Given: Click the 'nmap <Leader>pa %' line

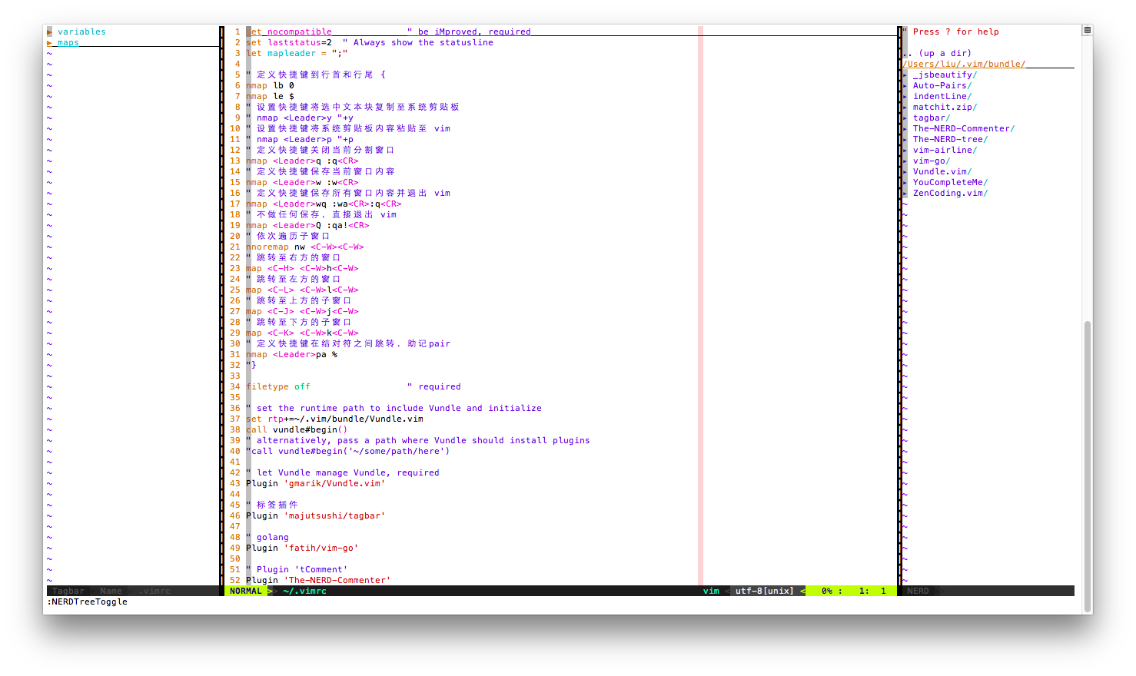Looking at the screenshot, I should [x=291, y=355].
